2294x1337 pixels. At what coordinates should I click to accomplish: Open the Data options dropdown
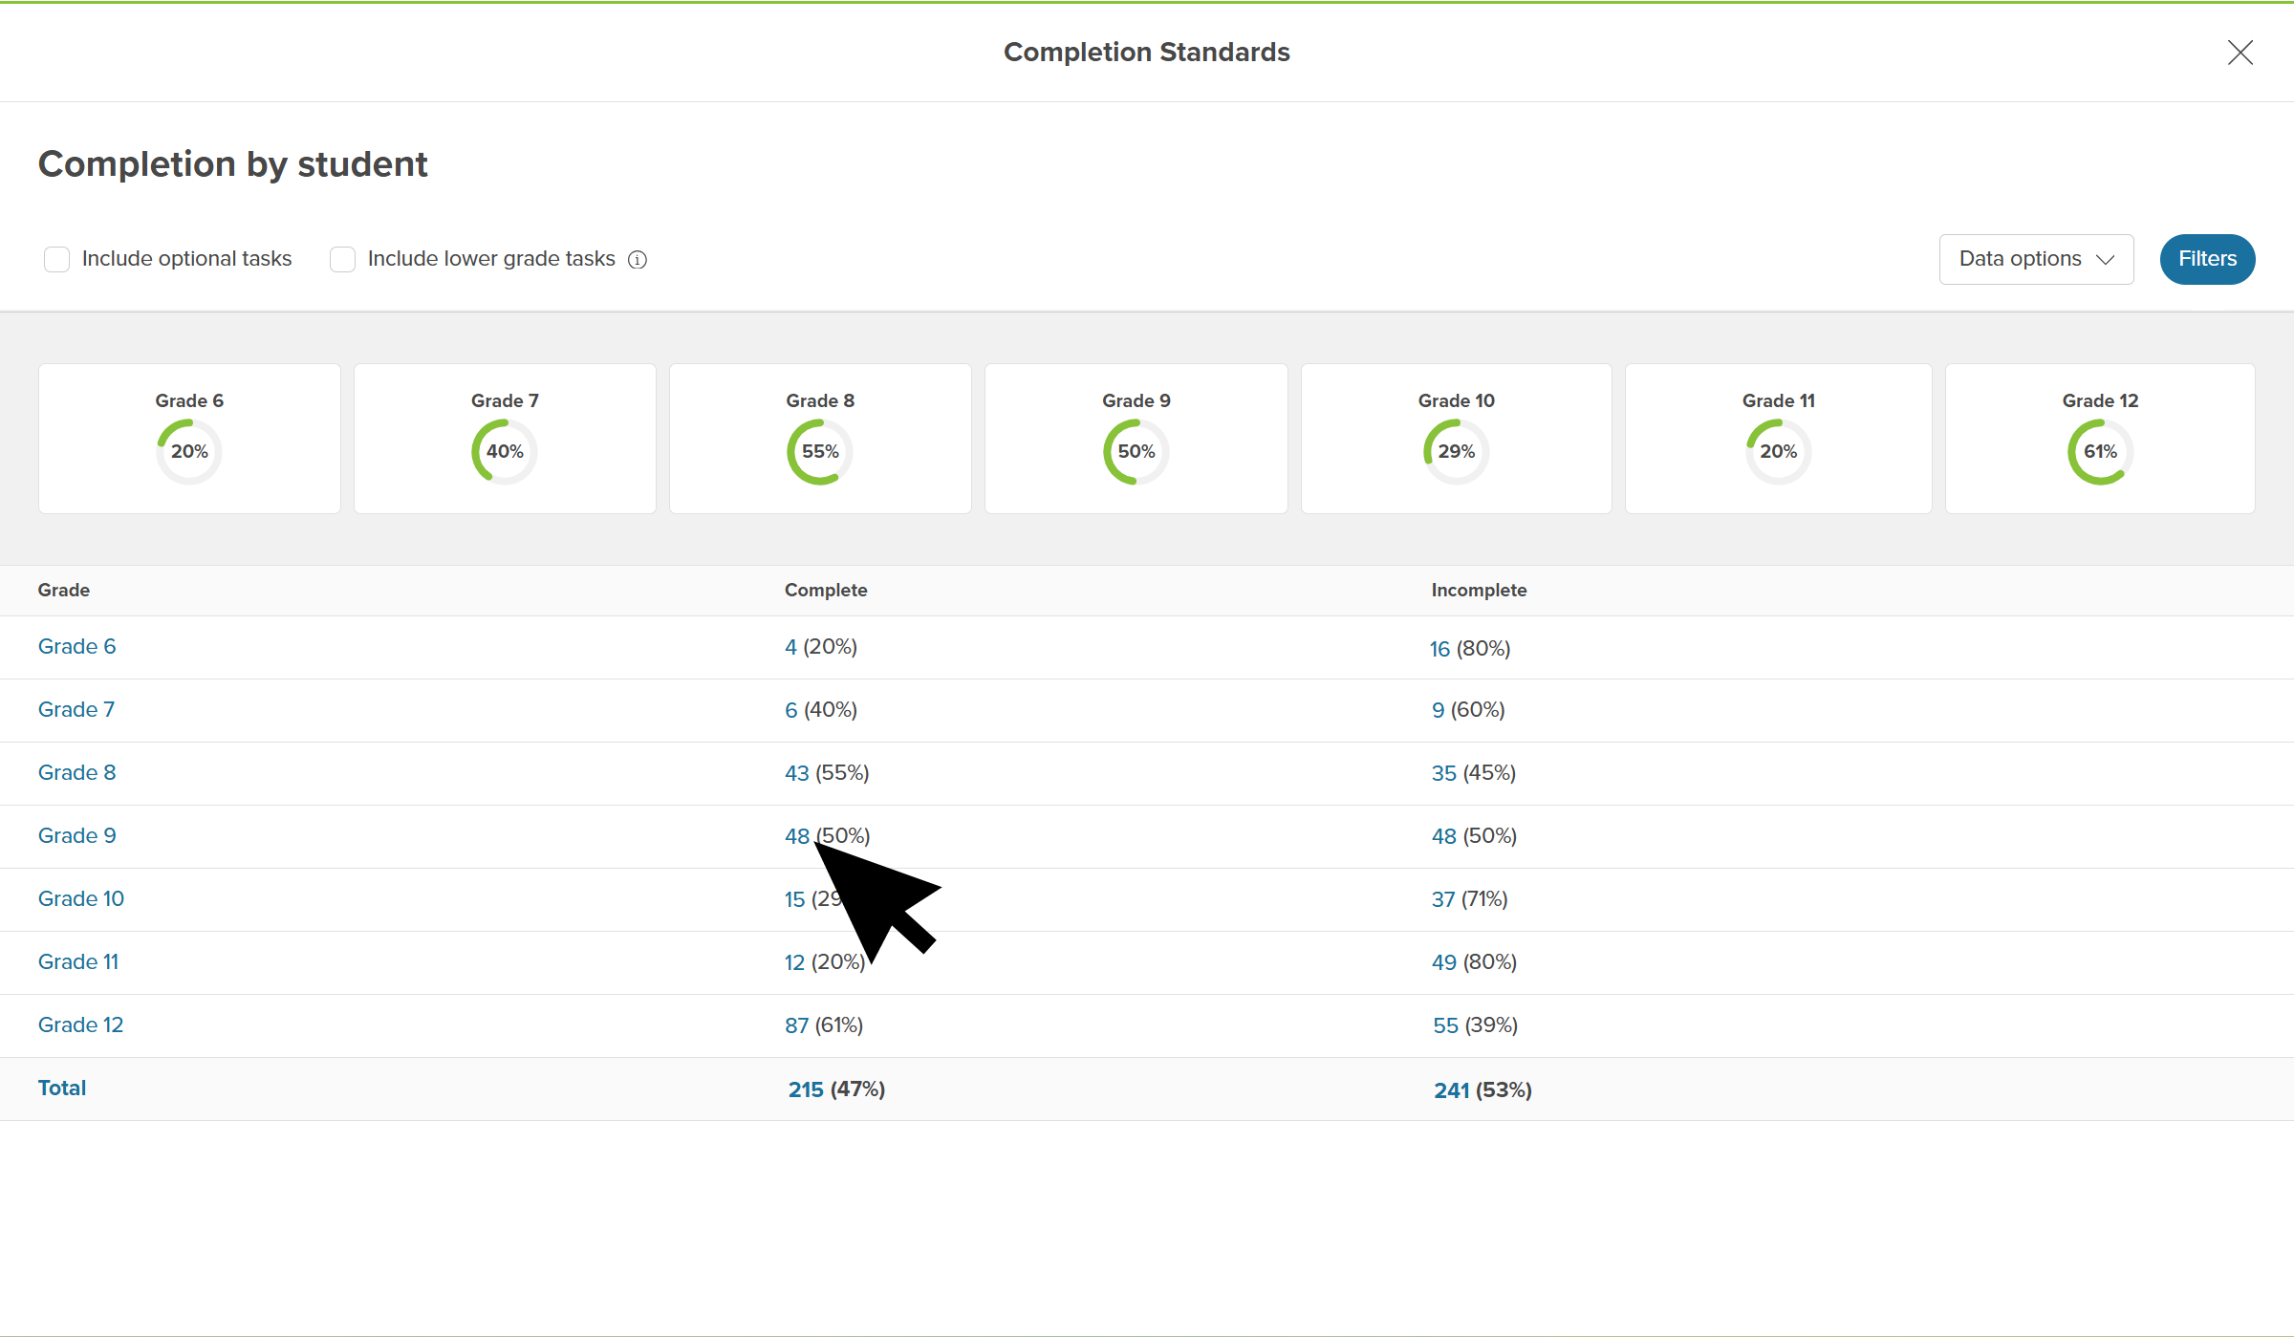(x=2036, y=259)
